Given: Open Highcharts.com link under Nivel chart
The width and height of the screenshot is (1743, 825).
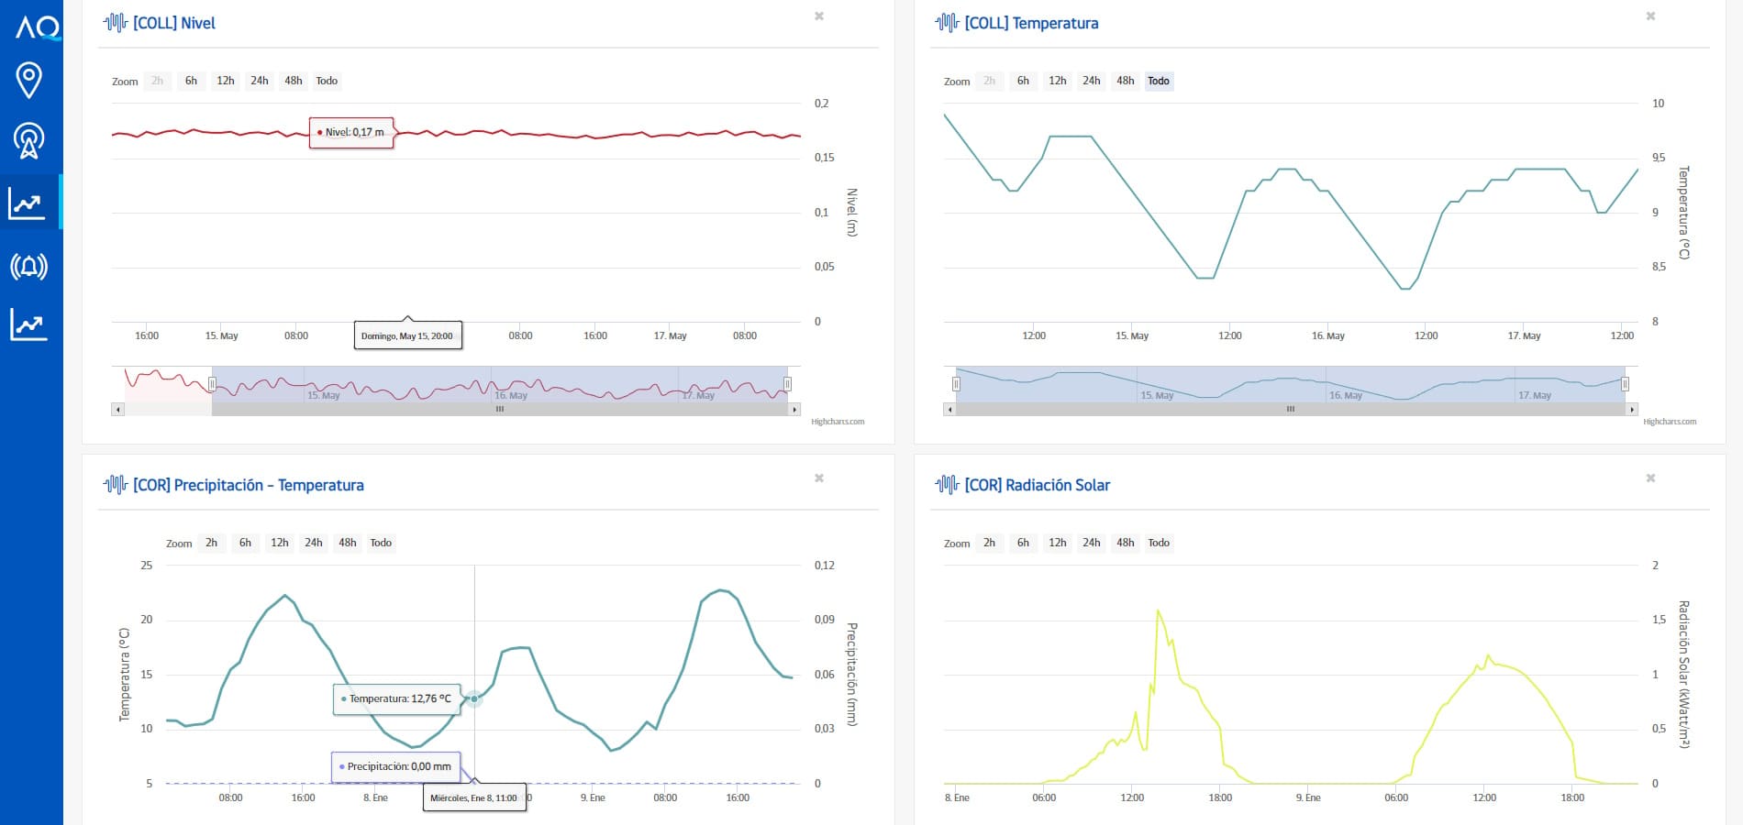Looking at the screenshot, I should (x=838, y=422).
